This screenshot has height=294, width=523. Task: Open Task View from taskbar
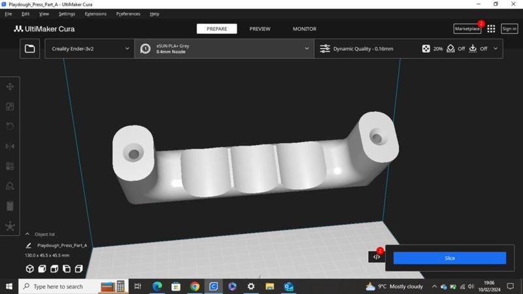[137, 286]
